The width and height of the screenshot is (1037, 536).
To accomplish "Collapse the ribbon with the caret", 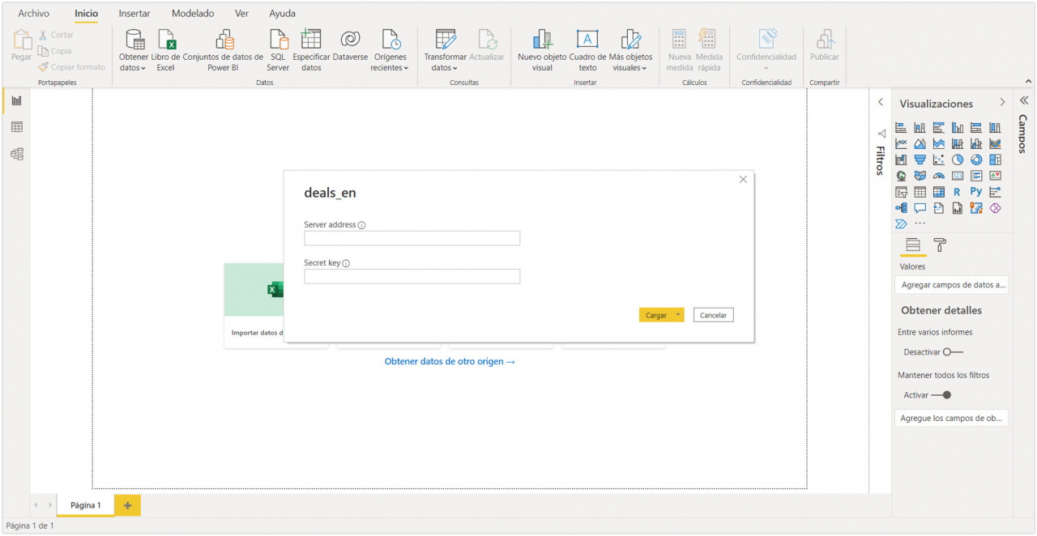I will click(x=1029, y=81).
